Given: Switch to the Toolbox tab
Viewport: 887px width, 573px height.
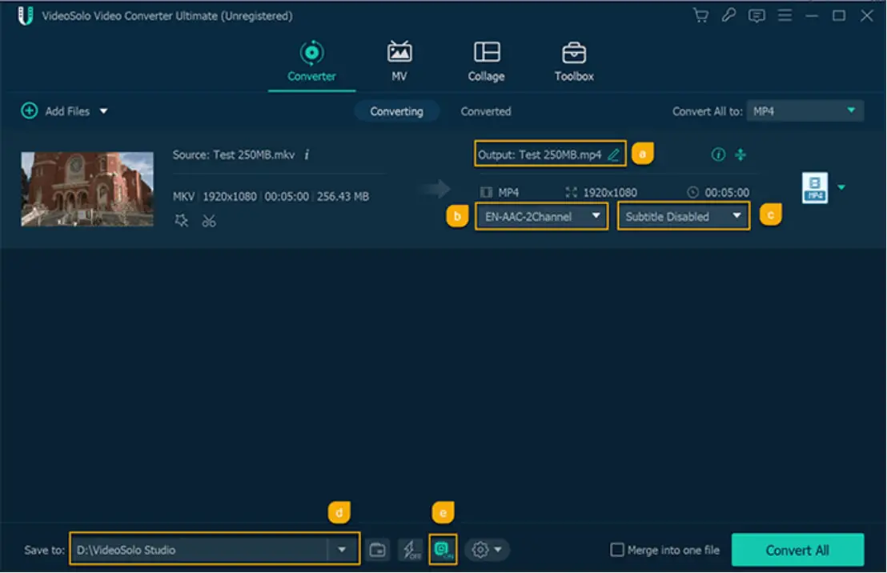Looking at the screenshot, I should pos(573,62).
